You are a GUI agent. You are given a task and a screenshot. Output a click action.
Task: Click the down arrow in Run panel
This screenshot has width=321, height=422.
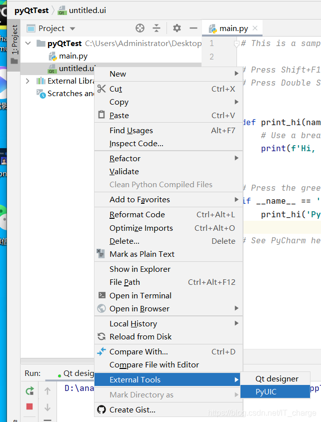(x=47, y=407)
